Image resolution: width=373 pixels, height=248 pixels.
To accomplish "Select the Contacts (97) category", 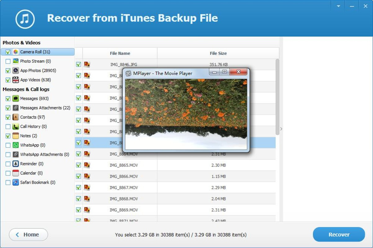I will click(x=33, y=117).
